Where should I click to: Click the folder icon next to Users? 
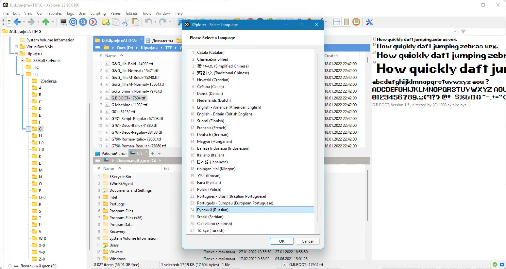[105, 245]
